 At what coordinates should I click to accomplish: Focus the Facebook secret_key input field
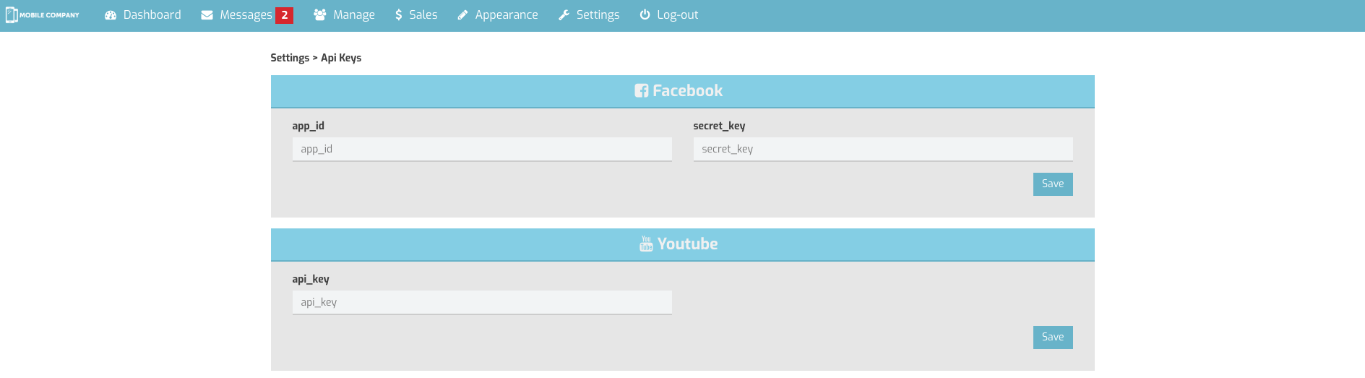coord(882,150)
